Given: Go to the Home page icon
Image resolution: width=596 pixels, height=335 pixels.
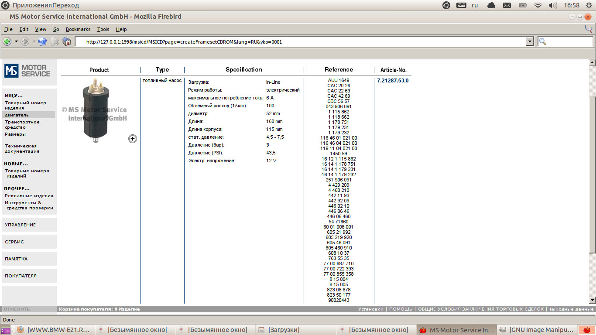Looking at the screenshot, I should click(67, 41).
